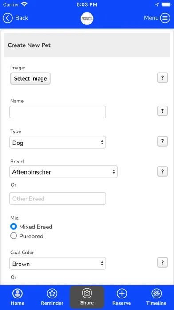Open the Coat Color dropdown showing Brown
Viewport: 174px width, 310px height.
coord(58,264)
